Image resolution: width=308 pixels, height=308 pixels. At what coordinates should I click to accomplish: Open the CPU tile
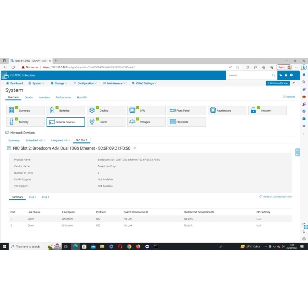point(146,111)
